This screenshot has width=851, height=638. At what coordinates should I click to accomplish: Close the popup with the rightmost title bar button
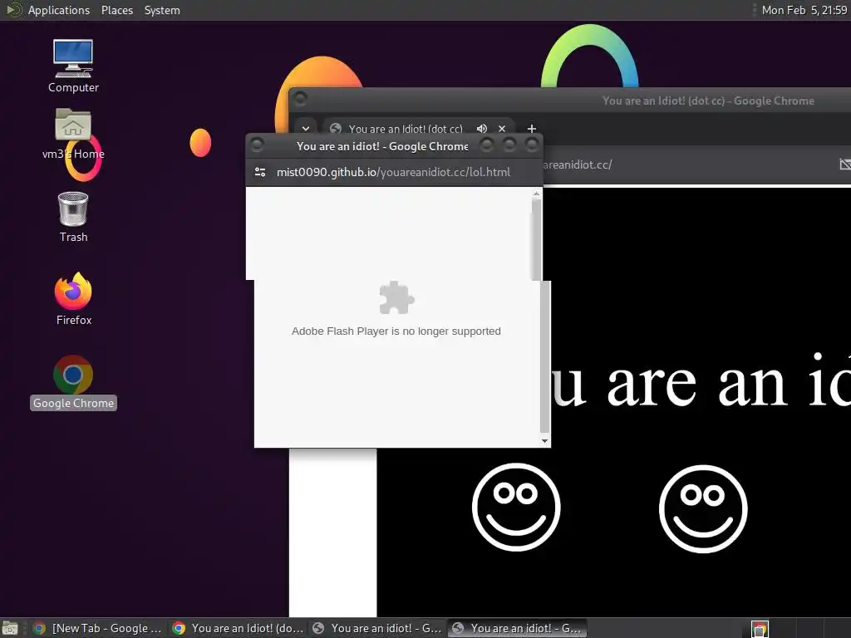pyautogui.click(x=532, y=145)
